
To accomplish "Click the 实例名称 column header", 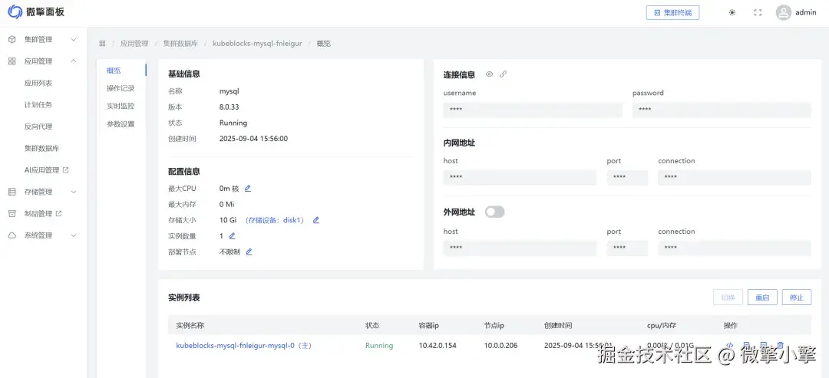I will point(190,325).
